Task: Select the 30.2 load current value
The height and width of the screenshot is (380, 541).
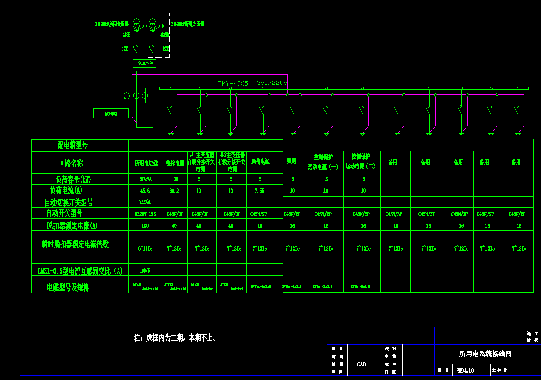Action: point(174,191)
